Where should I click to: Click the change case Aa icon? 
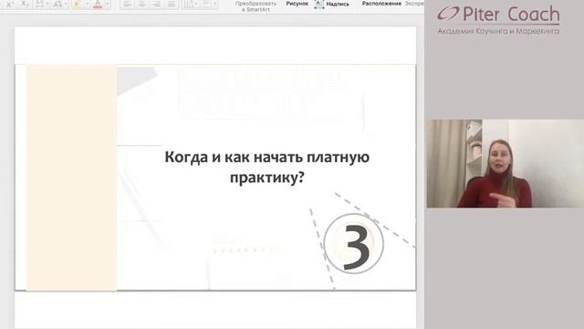(57, 4)
